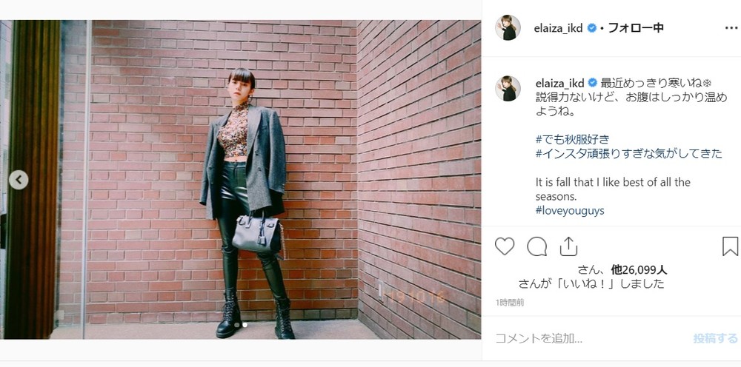This screenshot has width=741, height=367.
Task: Select the first carousel dot indicator
Action: click(236, 325)
